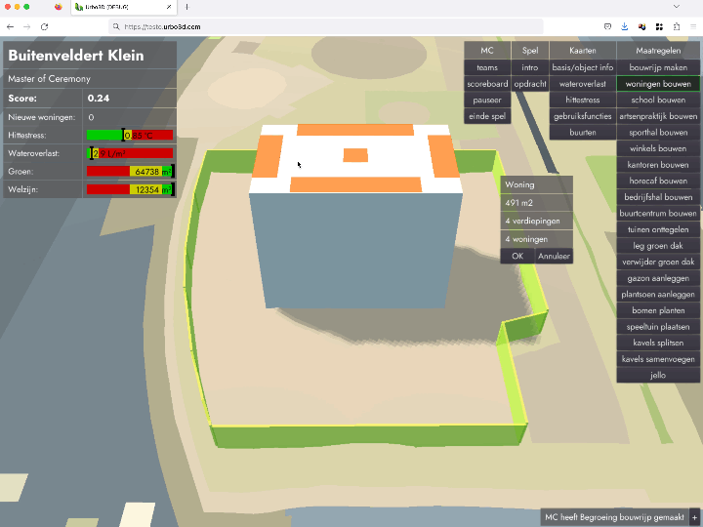Toggle the hittestress map layer

pyautogui.click(x=582, y=100)
